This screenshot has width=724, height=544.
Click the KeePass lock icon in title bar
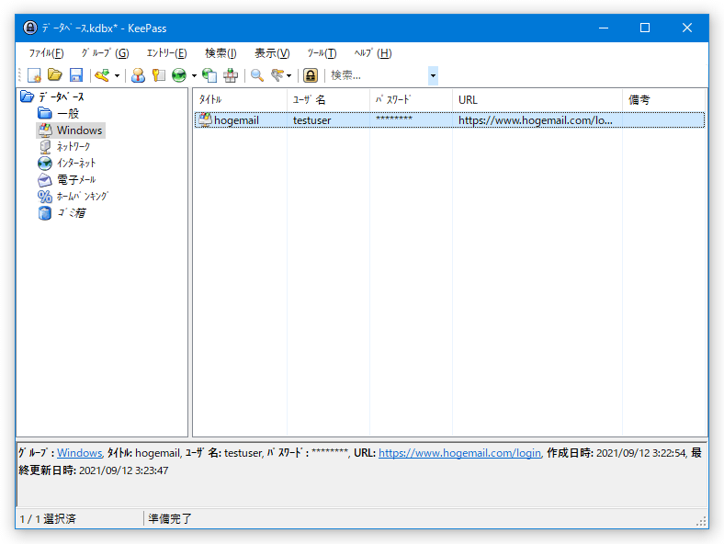click(30, 28)
